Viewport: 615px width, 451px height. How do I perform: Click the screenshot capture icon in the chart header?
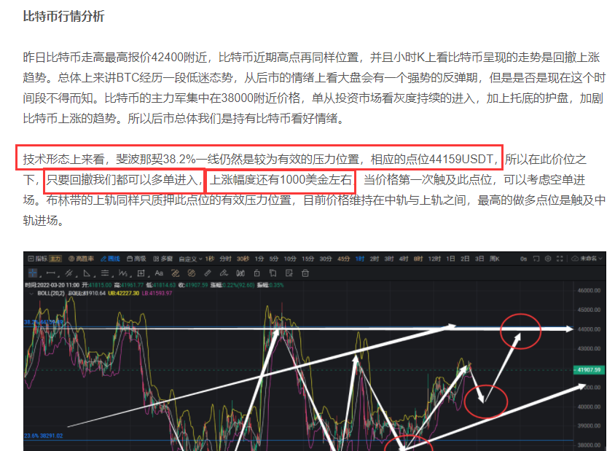click(x=536, y=259)
